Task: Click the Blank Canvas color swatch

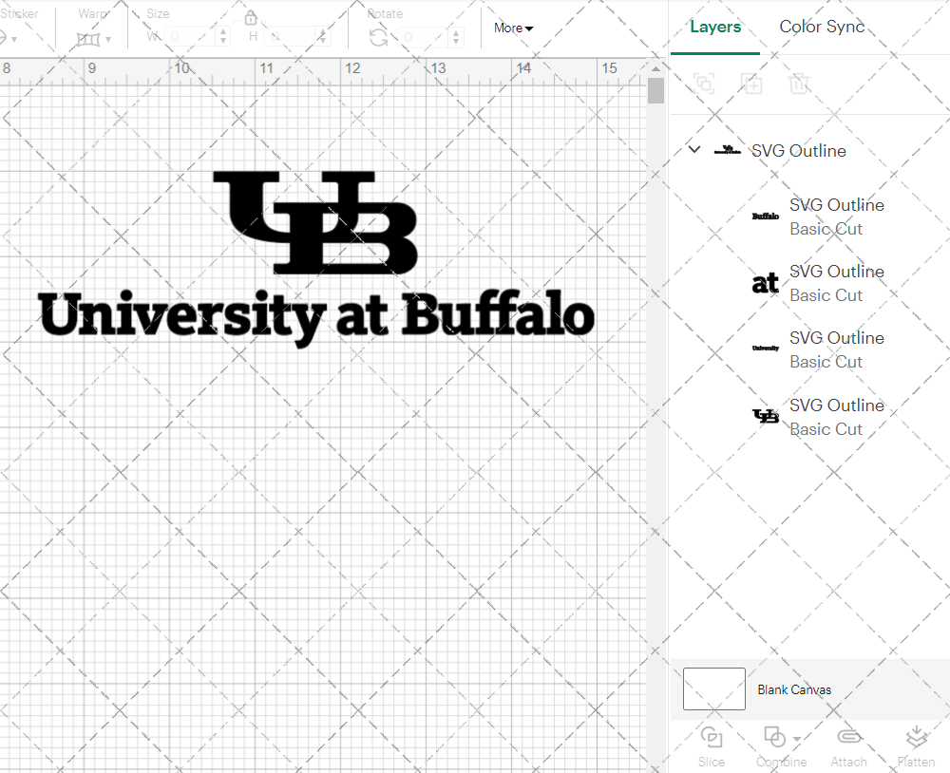Action: point(713,689)
